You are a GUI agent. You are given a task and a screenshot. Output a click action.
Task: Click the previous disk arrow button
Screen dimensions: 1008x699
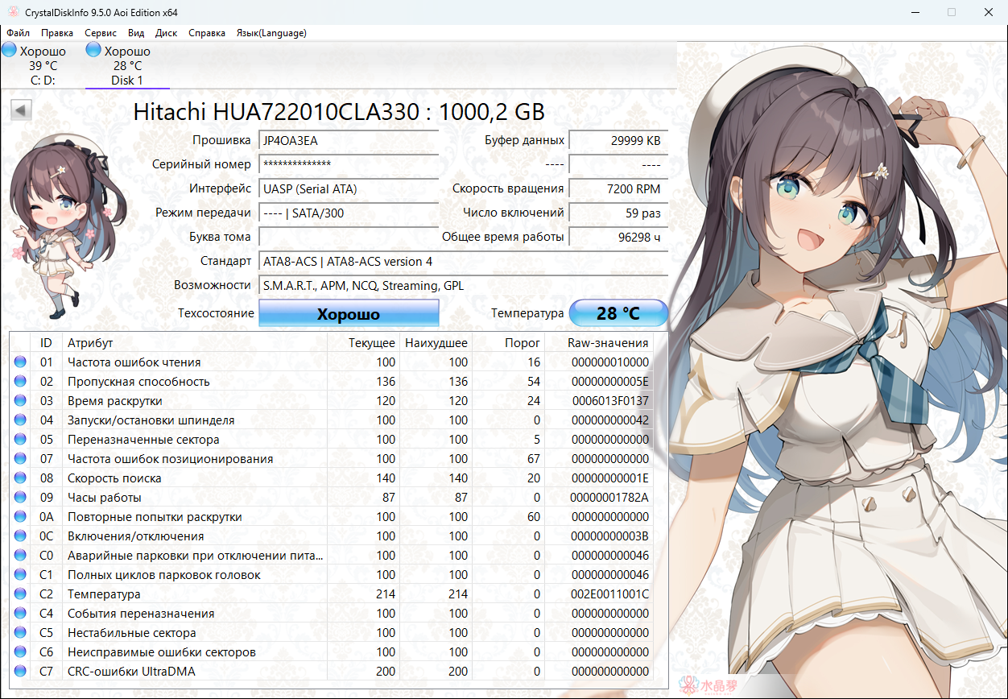click(x=22, y=110)
